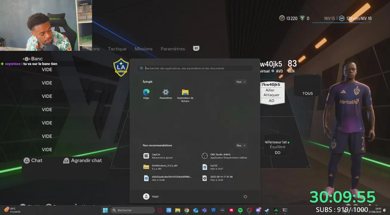
Task: Click the Windows Start button on taskbar
Action: tap(105, 210)
